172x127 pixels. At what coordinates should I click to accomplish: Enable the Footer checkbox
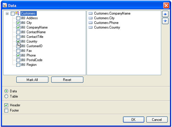tap(6, 110)
